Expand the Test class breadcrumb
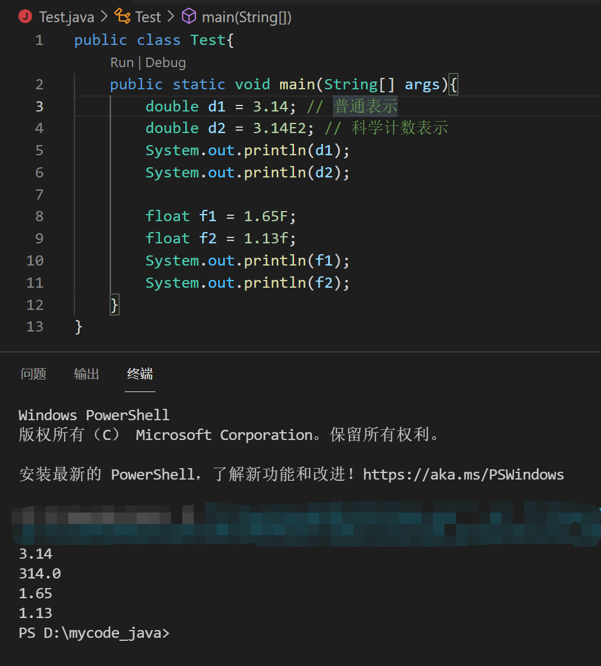Viewport: 601px width, 666px height. click(148, 17)
